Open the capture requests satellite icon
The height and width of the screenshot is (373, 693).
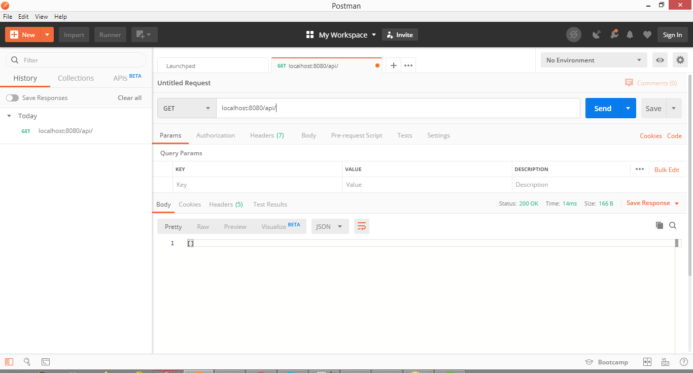[597, 35]
